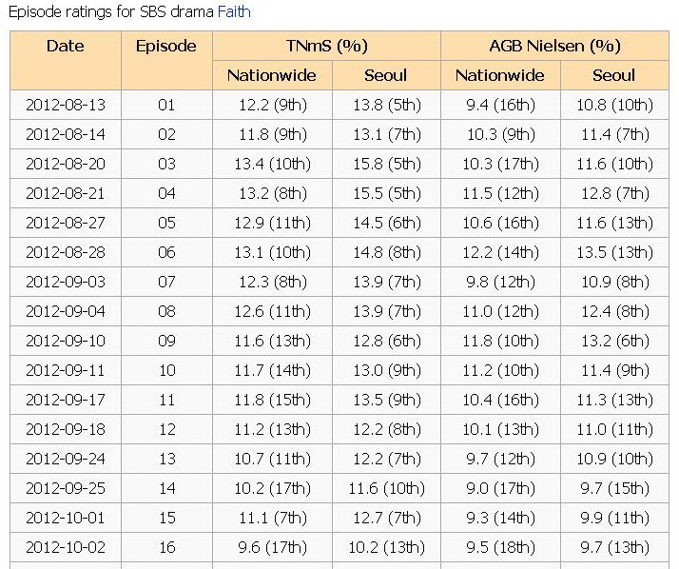Click the 9.6 (17th) TNmS nationwide cell
Image resolution: width=679 pixels, height=569 pixels.
tap(272, 547)
